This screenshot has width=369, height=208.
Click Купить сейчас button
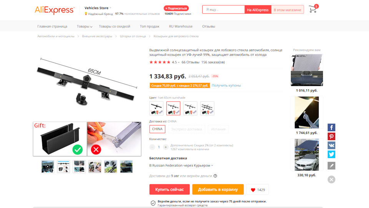click(x=170, y=190)
